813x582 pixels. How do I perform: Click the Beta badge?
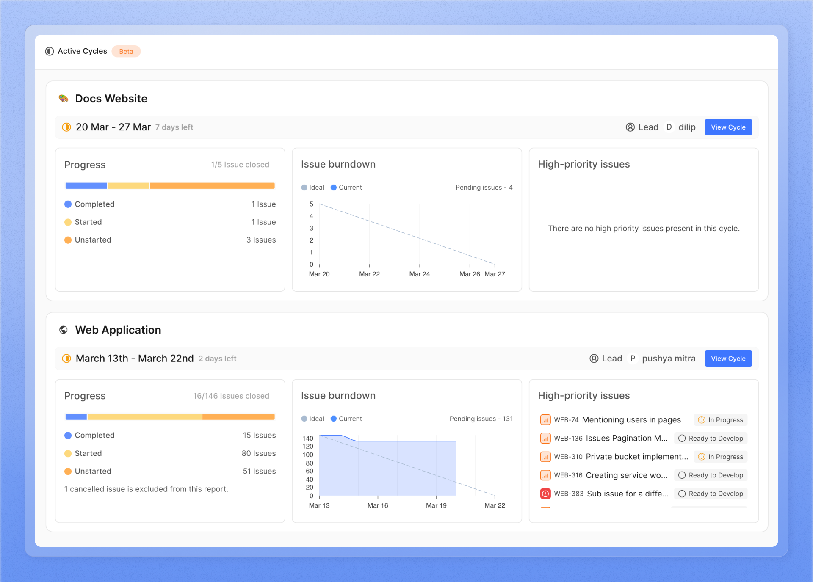pyautogui.click(x=126, y=51)
